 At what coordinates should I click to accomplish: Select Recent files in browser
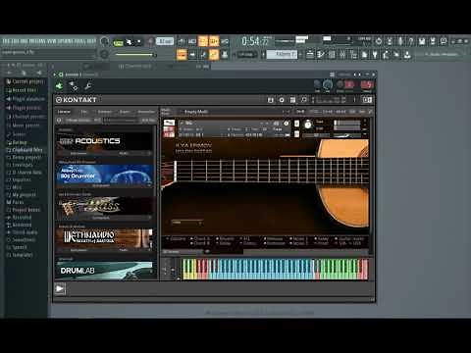coord(22,90)
